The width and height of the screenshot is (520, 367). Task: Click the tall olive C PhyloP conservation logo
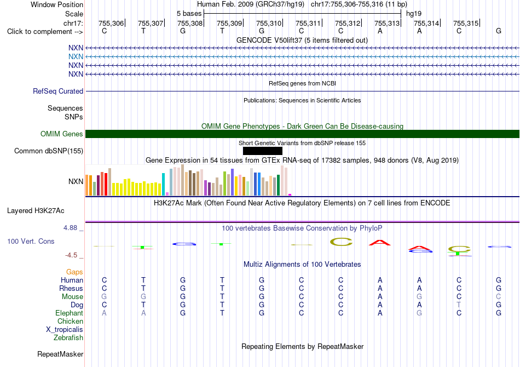(x=341, y=242)
